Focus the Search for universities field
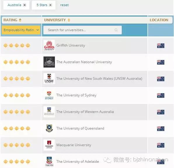The height and width of the screenshot is (168, 174). (x=82, y=30)
